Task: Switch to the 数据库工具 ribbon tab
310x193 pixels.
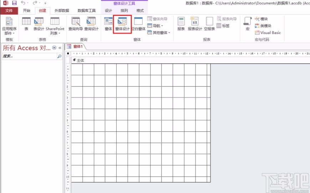Action: [x=86, y=11]
